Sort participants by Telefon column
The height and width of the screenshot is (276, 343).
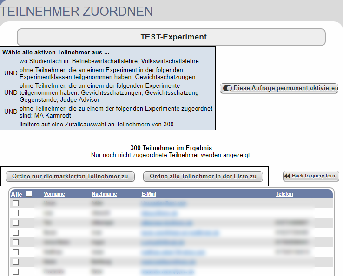point(284,194)
